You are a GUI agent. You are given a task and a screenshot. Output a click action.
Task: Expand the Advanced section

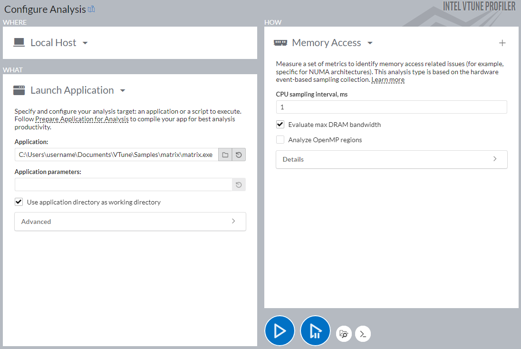(130, 222)
